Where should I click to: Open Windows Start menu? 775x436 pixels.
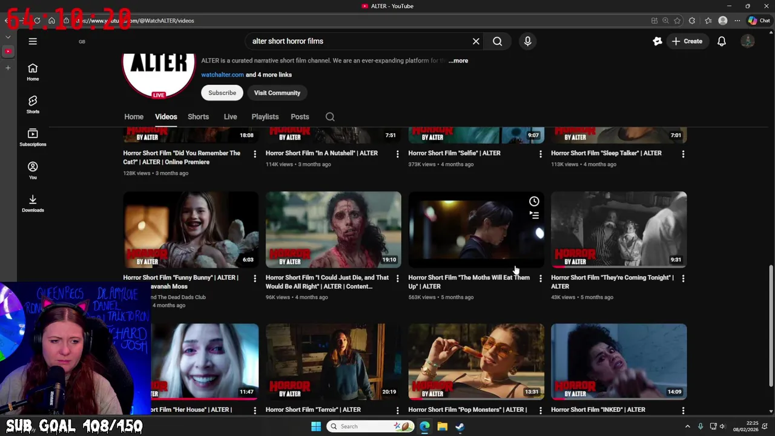(x=316, y=426)
